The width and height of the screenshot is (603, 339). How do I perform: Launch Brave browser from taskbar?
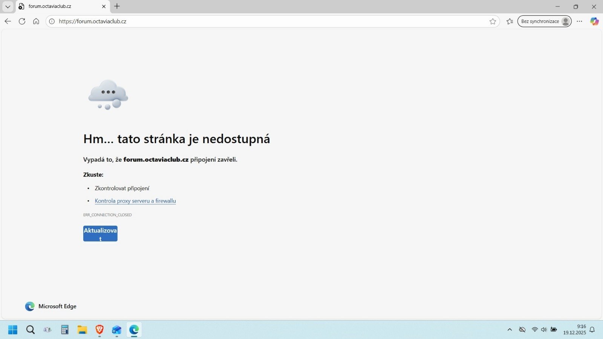[x=99, y=330]
